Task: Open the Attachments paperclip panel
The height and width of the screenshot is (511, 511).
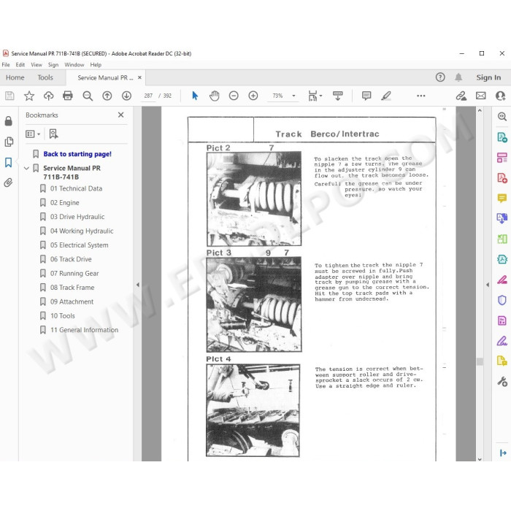Action: coord(9,182)
